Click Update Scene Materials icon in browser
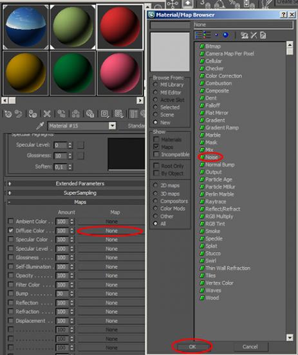This screenshot has height=355, width=298. 245,35
